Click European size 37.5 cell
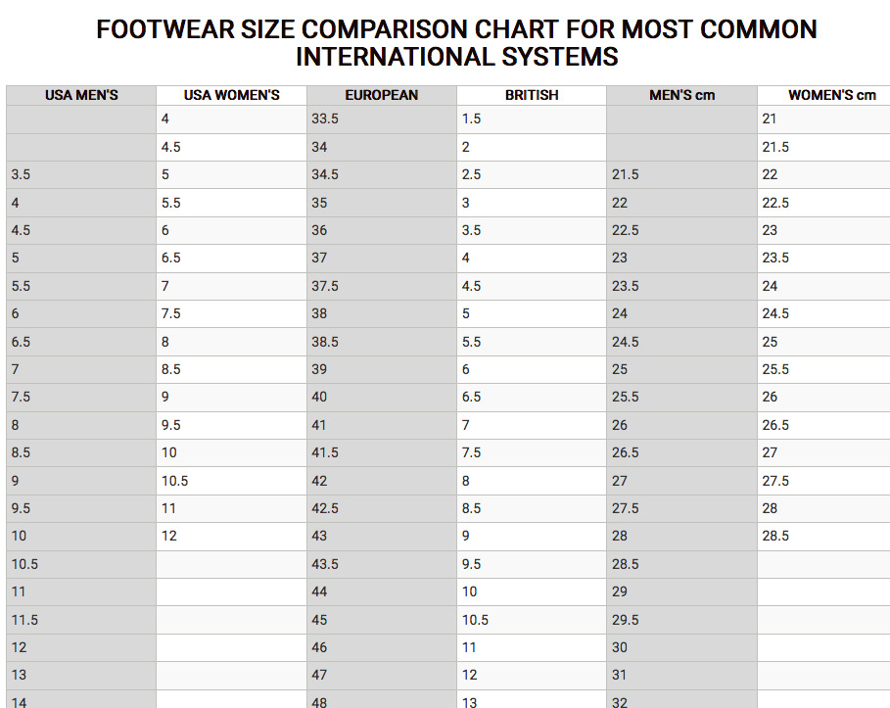Viewport: 890px width, 708px height. point(325,286)
